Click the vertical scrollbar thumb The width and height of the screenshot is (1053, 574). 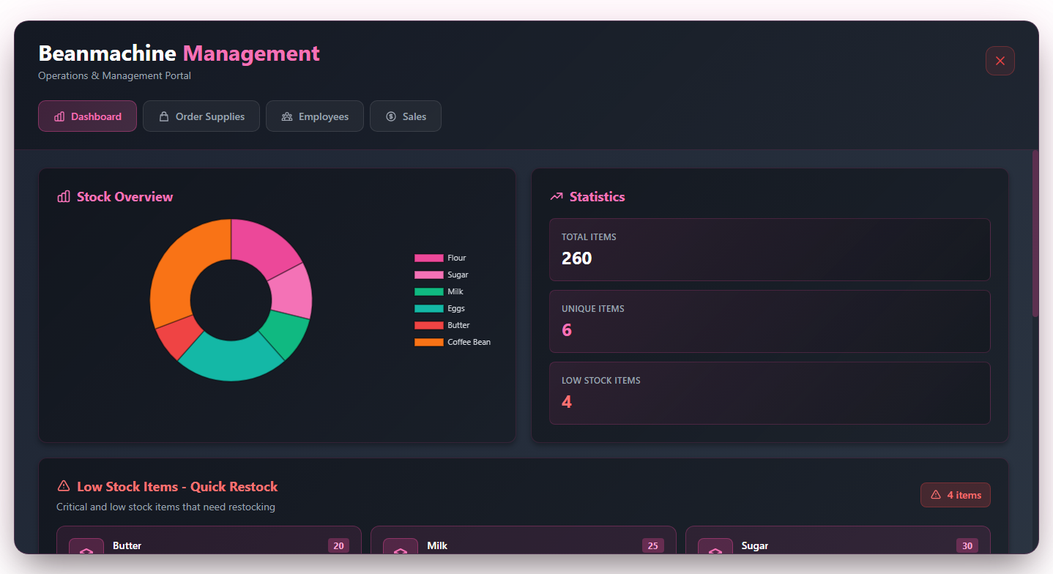(x=1035, y=233)
